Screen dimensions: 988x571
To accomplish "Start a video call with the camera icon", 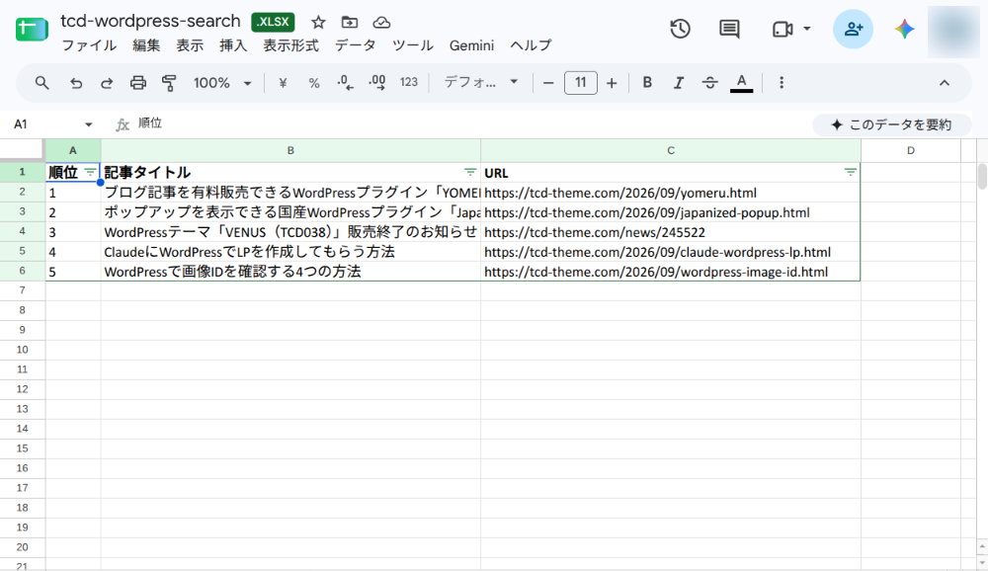I will pos(782,29).
